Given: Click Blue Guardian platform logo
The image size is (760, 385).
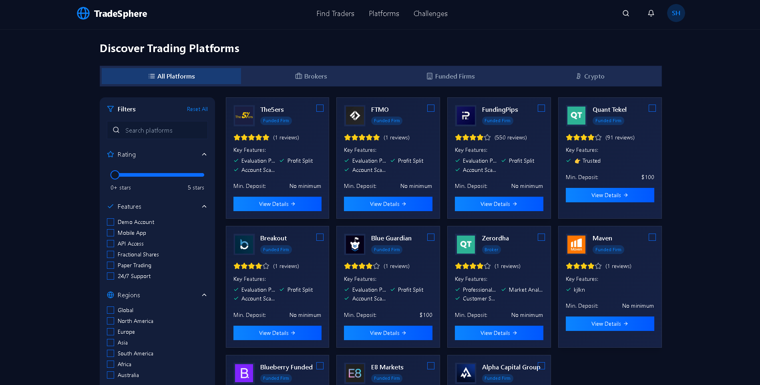Looking at the screenshot, I should point(355,244).
